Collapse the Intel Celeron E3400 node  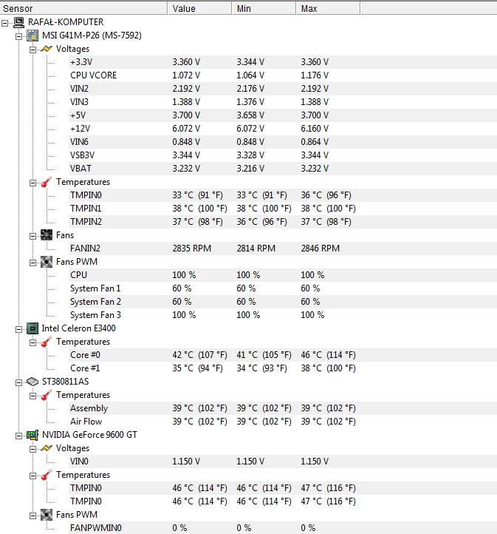pyautogui.click(x=18, y=329)
